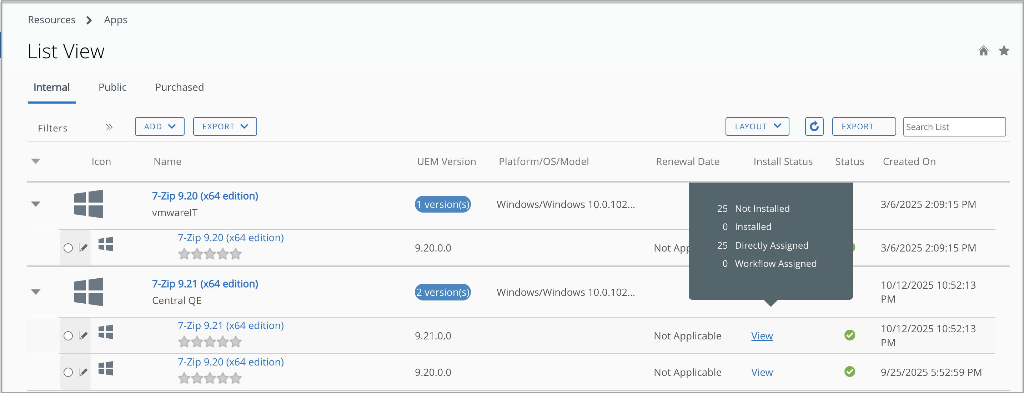Image resolution: width=1024 pixels, height=393 pixels.
Task: Switch to the Internal tab
Action: click(52, 88)
